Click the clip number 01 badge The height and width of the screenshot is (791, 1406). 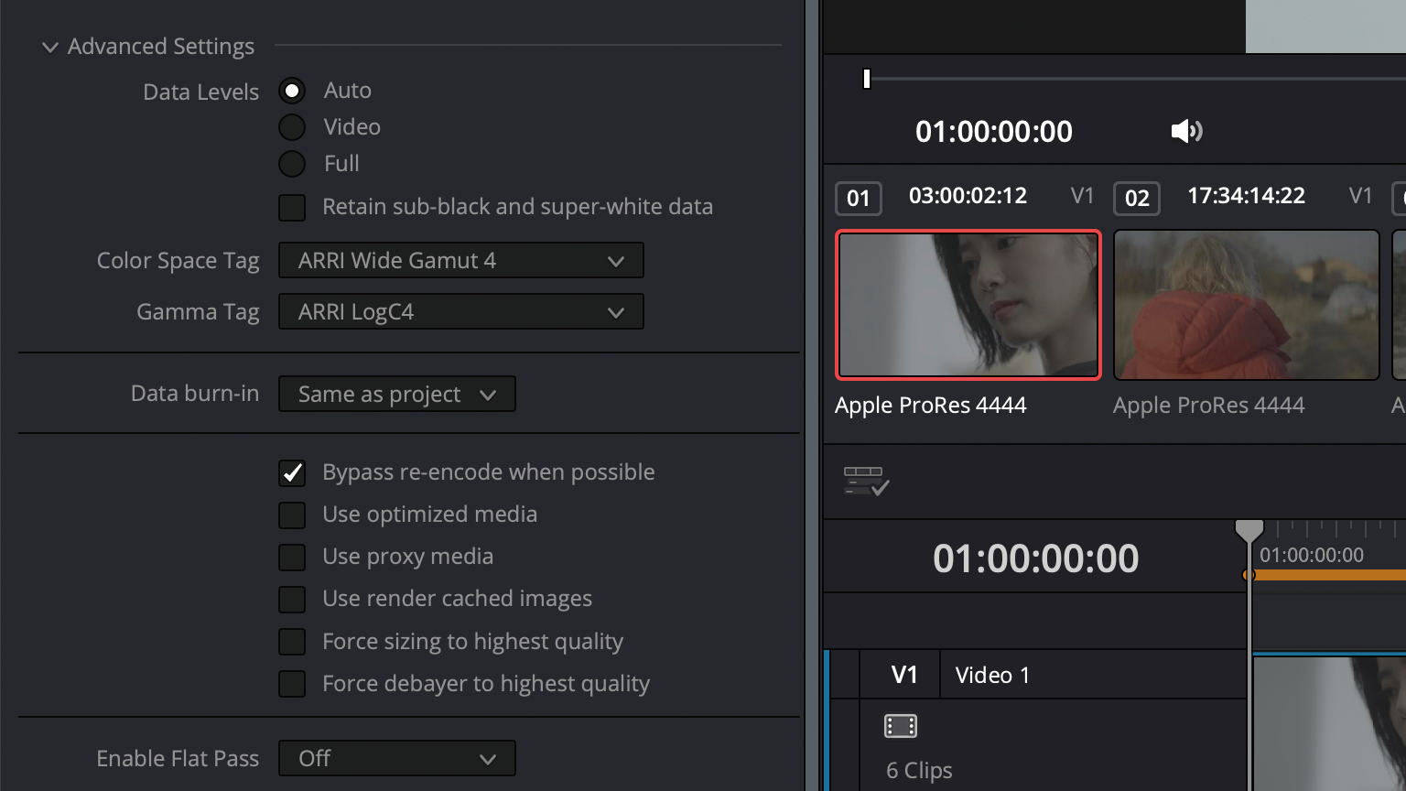[858, 198]
